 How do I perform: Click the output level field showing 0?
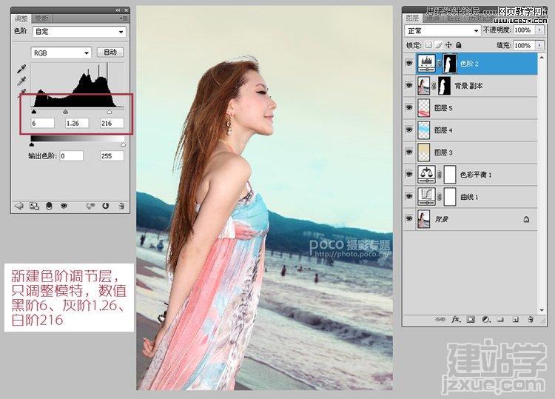tap(71, 155)
